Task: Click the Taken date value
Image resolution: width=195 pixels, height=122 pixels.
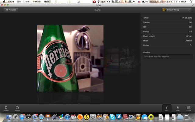Action: tap(187, 18)
